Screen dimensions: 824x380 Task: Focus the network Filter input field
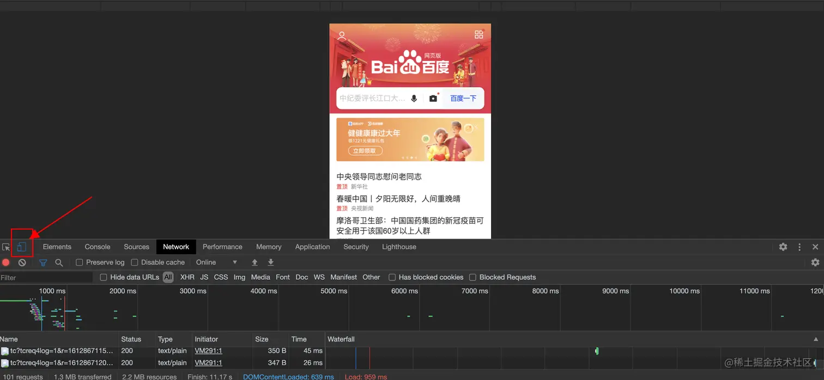pos(46,278)
